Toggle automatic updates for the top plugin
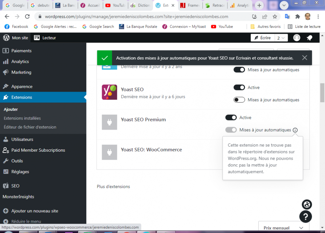Viewport: 325px width, 233px height. 239,70
